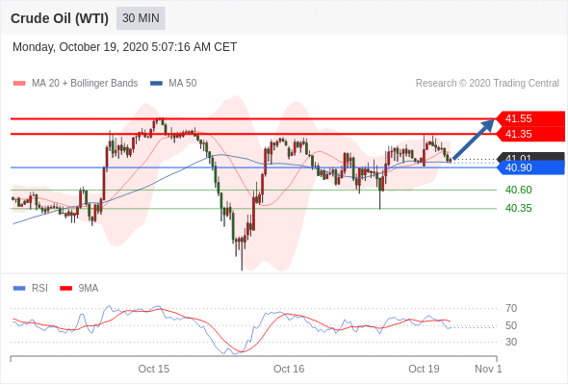The width and height of the screenshot is (568, 385).
Task: Click the 41.55 red resistance price tag
Action: click(x=530, y=118)
